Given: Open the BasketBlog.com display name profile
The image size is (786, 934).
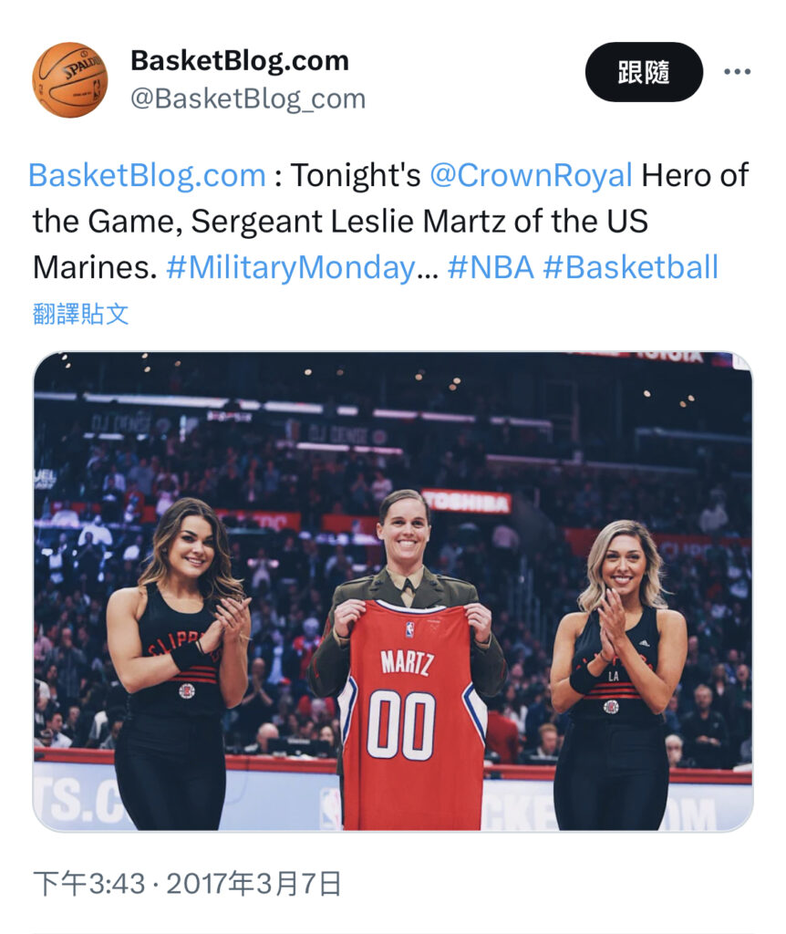Looking at the screenshot, I should tap(240, 61).
